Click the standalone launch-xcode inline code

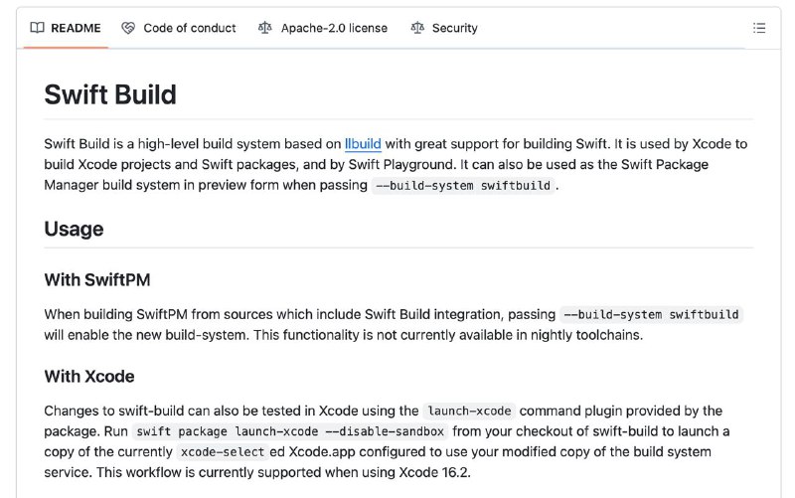469,411
